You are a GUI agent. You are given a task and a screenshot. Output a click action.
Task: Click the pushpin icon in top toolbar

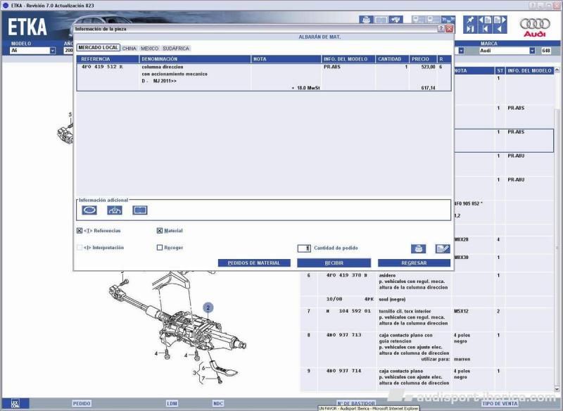469,20
